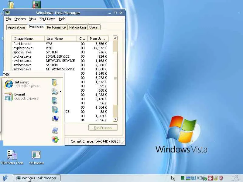This screenshot has width=243, height=182.
Task: Select svchost.exe row owned by LOCAL SERVICE
Action: (x=60, y=56)
